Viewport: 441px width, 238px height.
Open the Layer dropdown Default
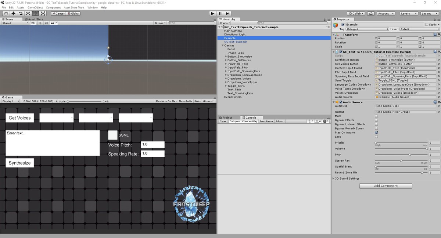click(419, 29)
